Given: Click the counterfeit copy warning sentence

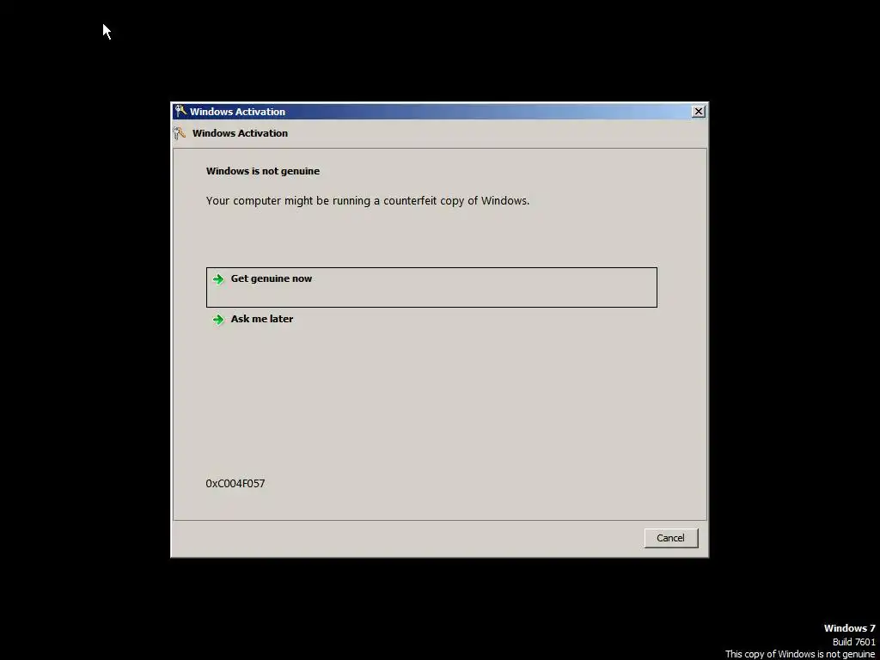Looking at the screenshot, I should pos(368,201).
